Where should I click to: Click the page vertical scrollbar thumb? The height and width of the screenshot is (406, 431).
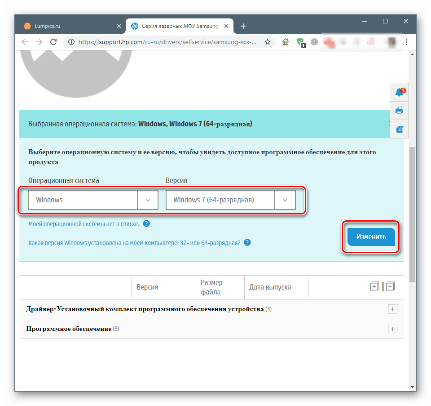click(412, 215)
